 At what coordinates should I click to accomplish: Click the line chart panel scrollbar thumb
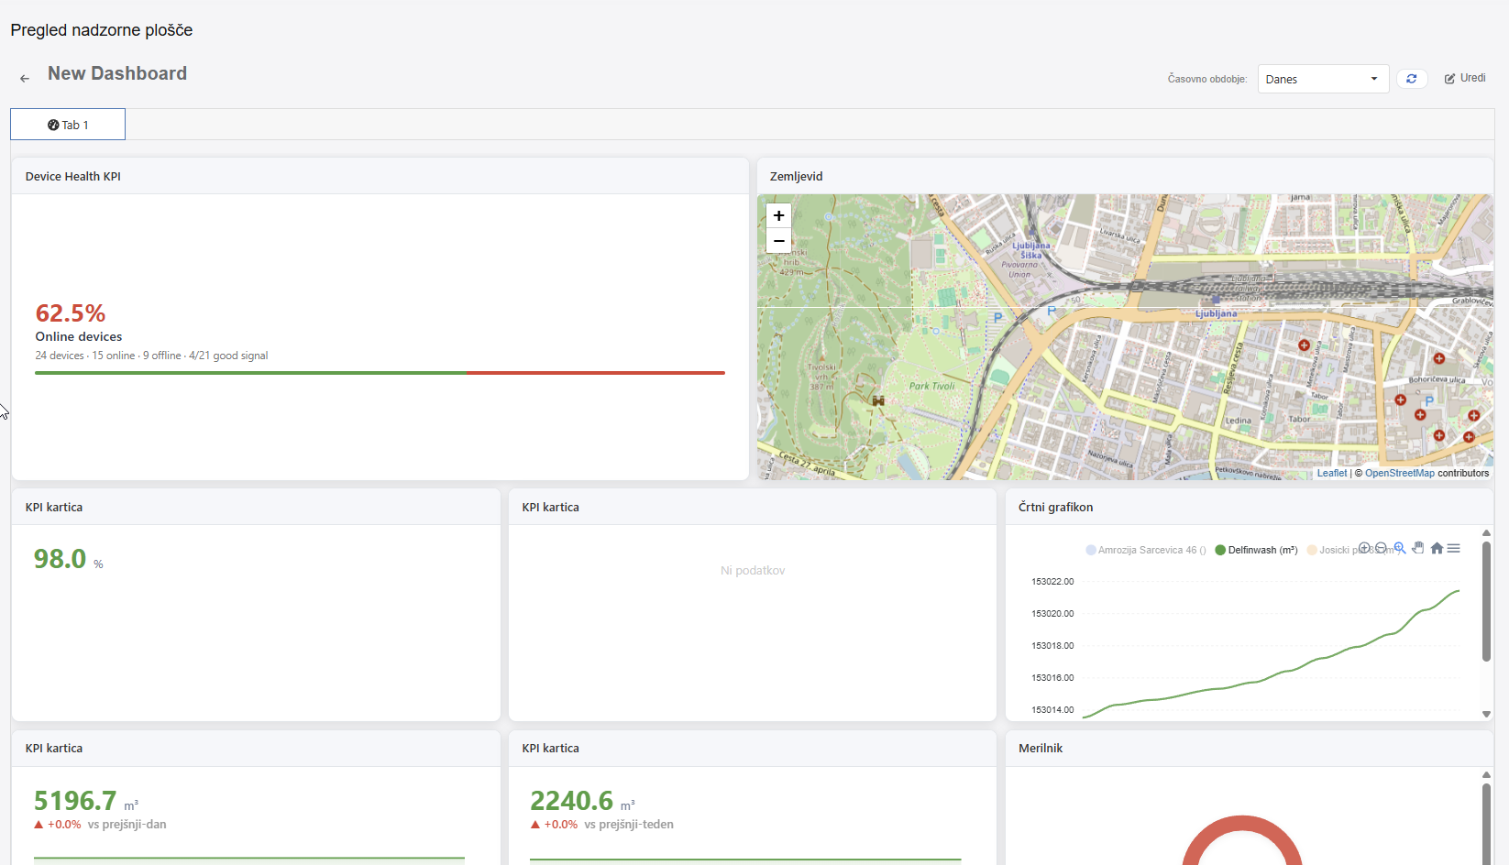1486,601
